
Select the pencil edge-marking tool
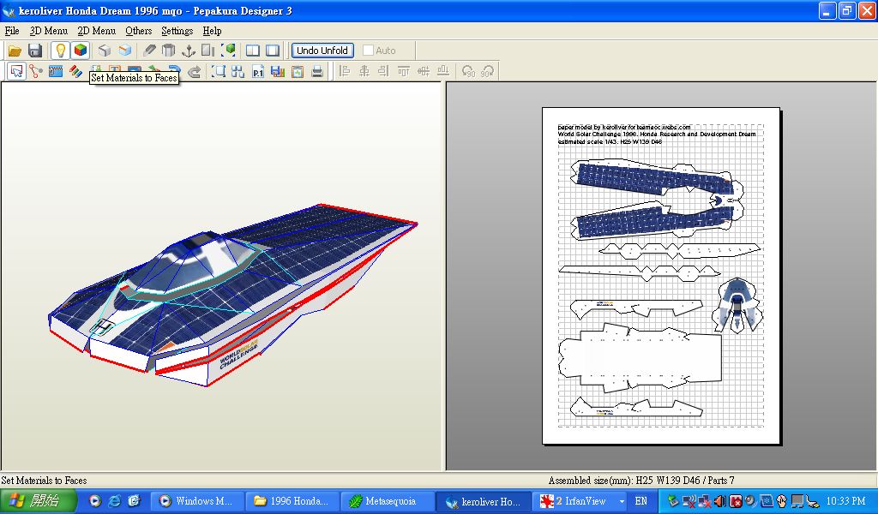click(x=149, y=51)
